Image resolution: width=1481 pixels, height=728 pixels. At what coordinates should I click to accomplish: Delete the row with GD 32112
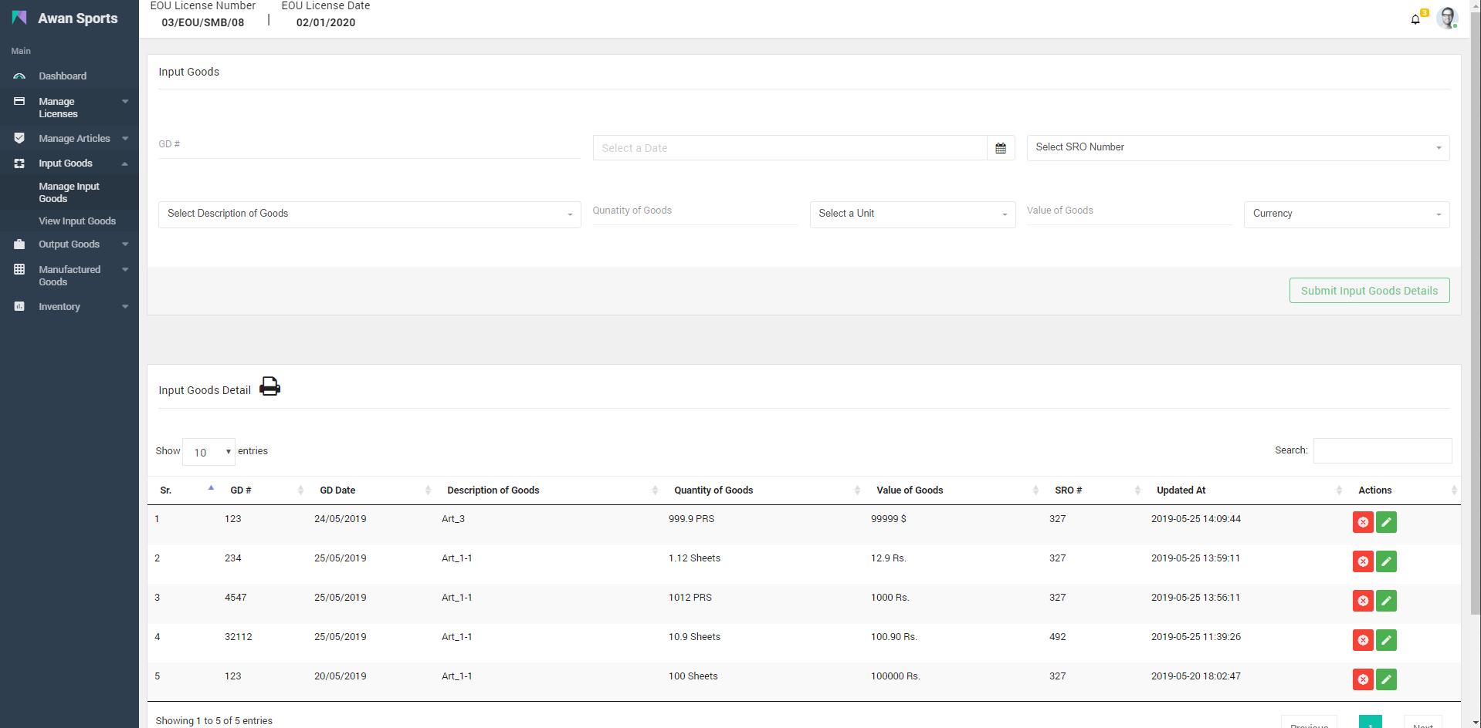click(x=1363, y=640)
